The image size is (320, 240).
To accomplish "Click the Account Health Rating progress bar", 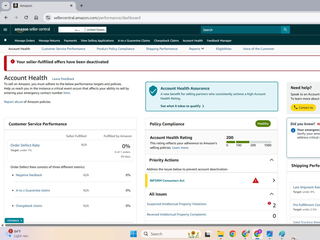I will 249,142.
